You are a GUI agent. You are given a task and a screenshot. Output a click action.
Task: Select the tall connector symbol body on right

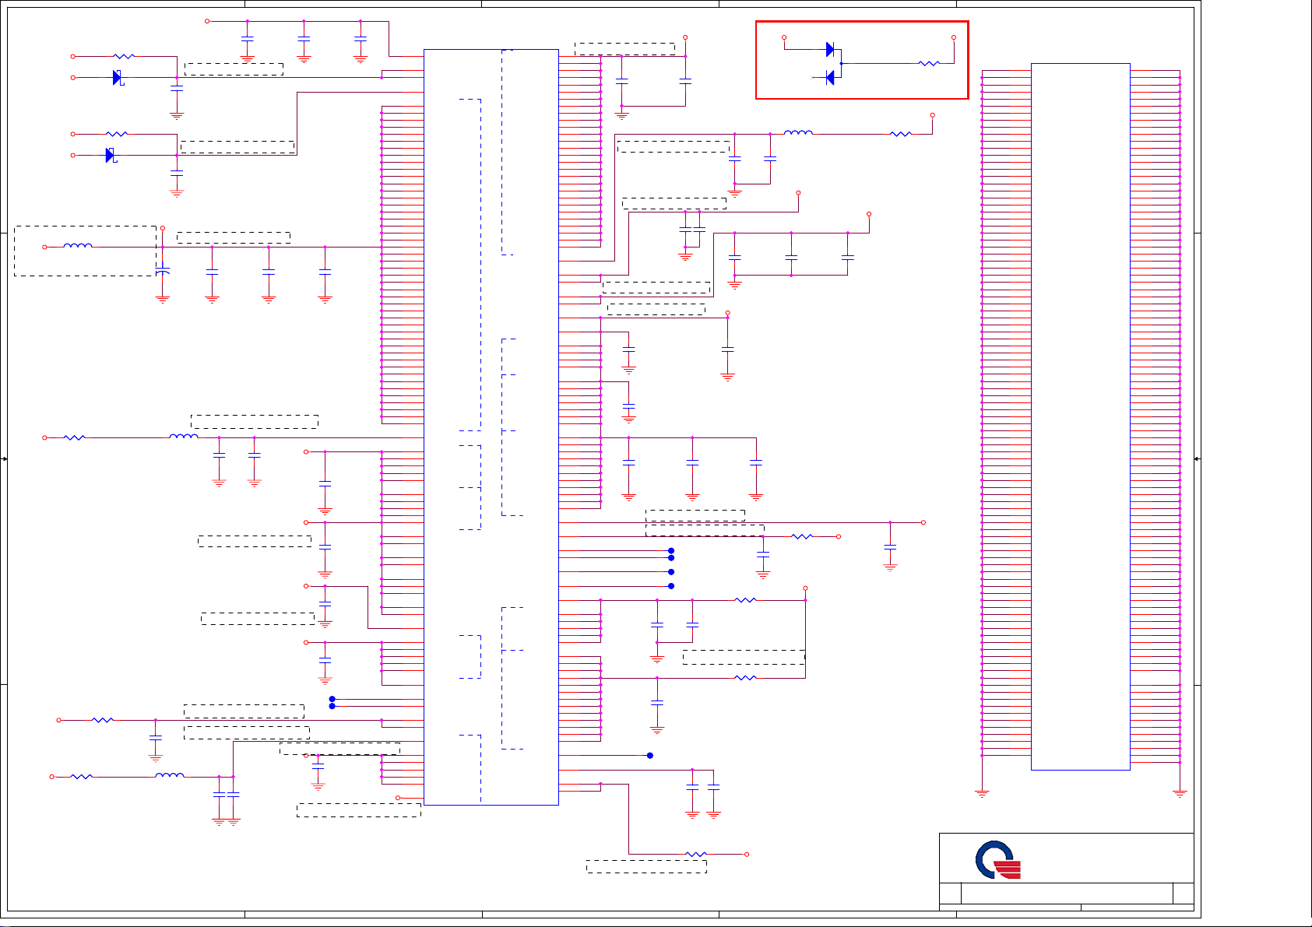pyautogui.click(x=1080, y=416)
